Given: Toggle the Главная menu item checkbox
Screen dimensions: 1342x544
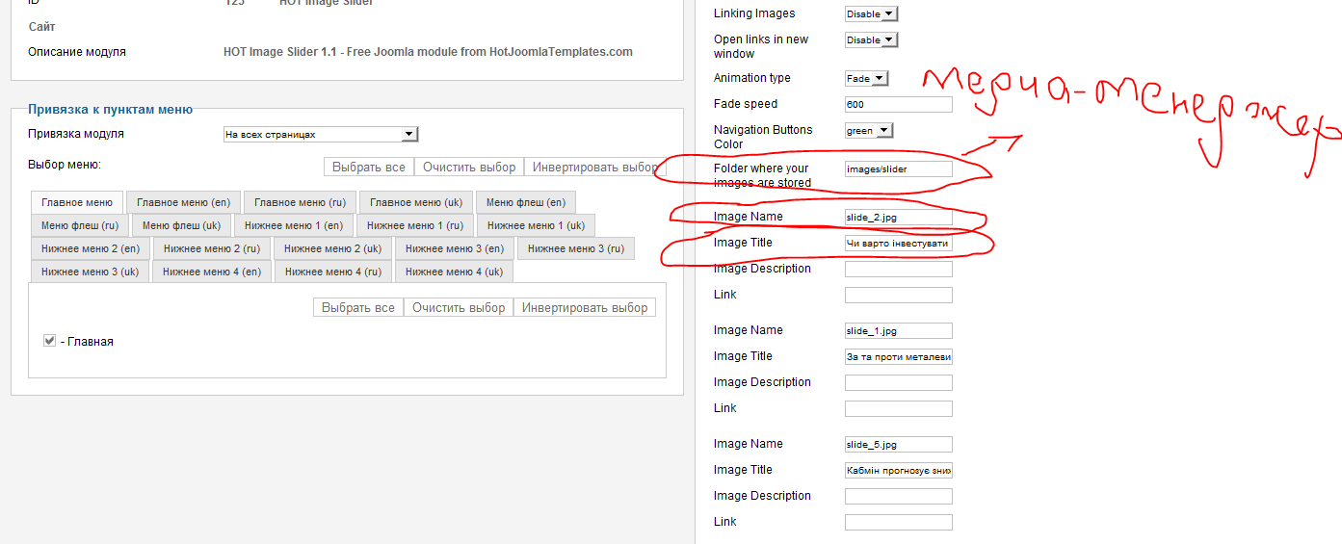Looking at the screenshot, I should coord(49,341).
